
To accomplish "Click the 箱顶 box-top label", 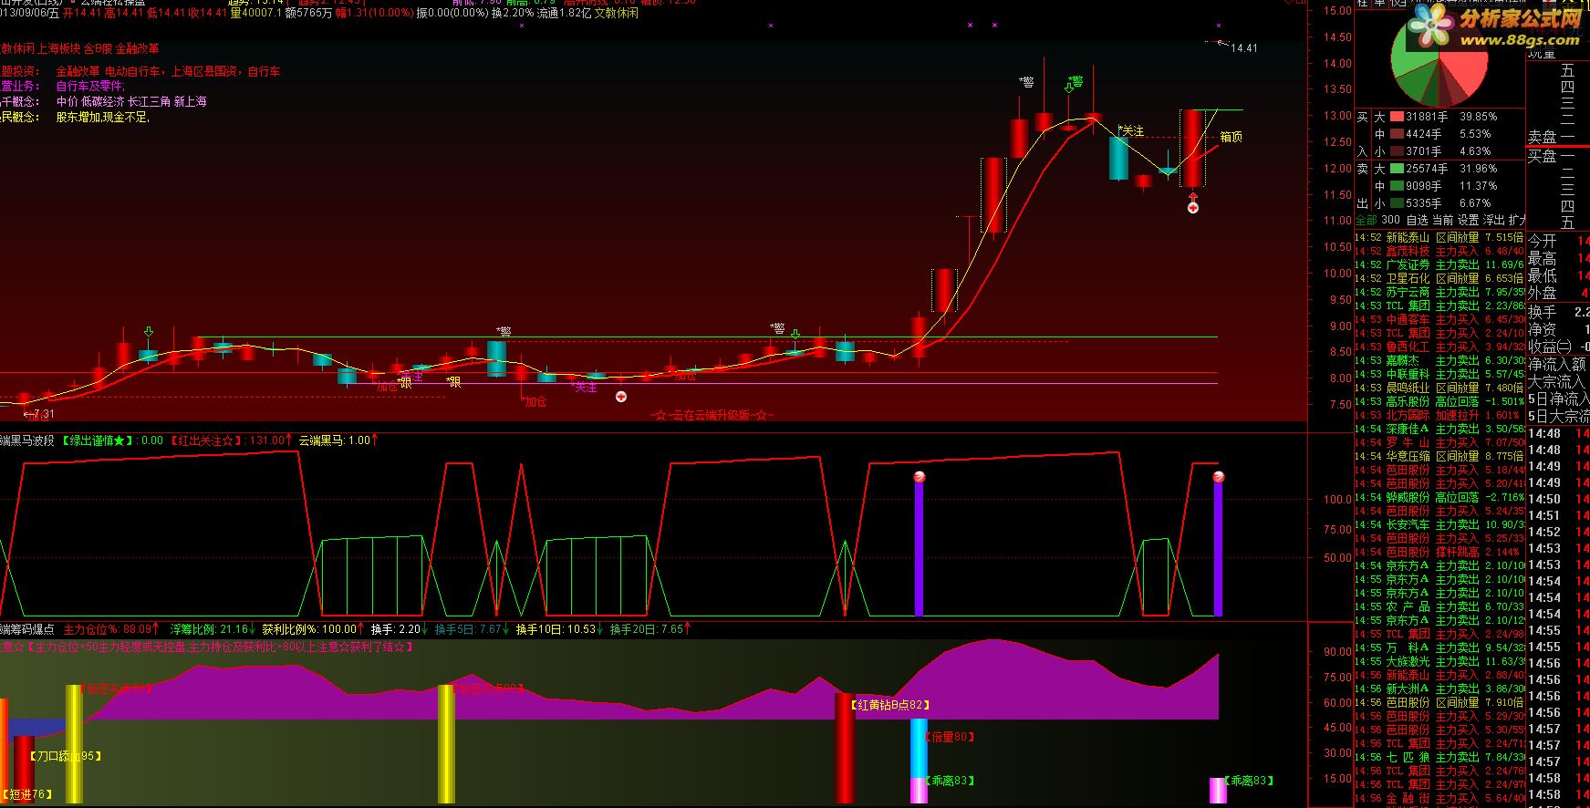I will tap(1231, 137).
